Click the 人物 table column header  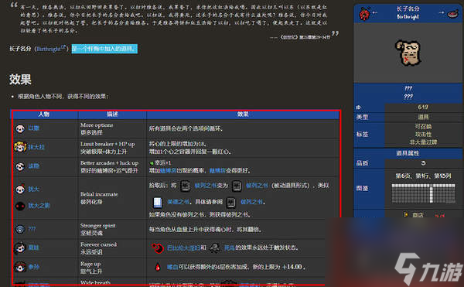44,114
